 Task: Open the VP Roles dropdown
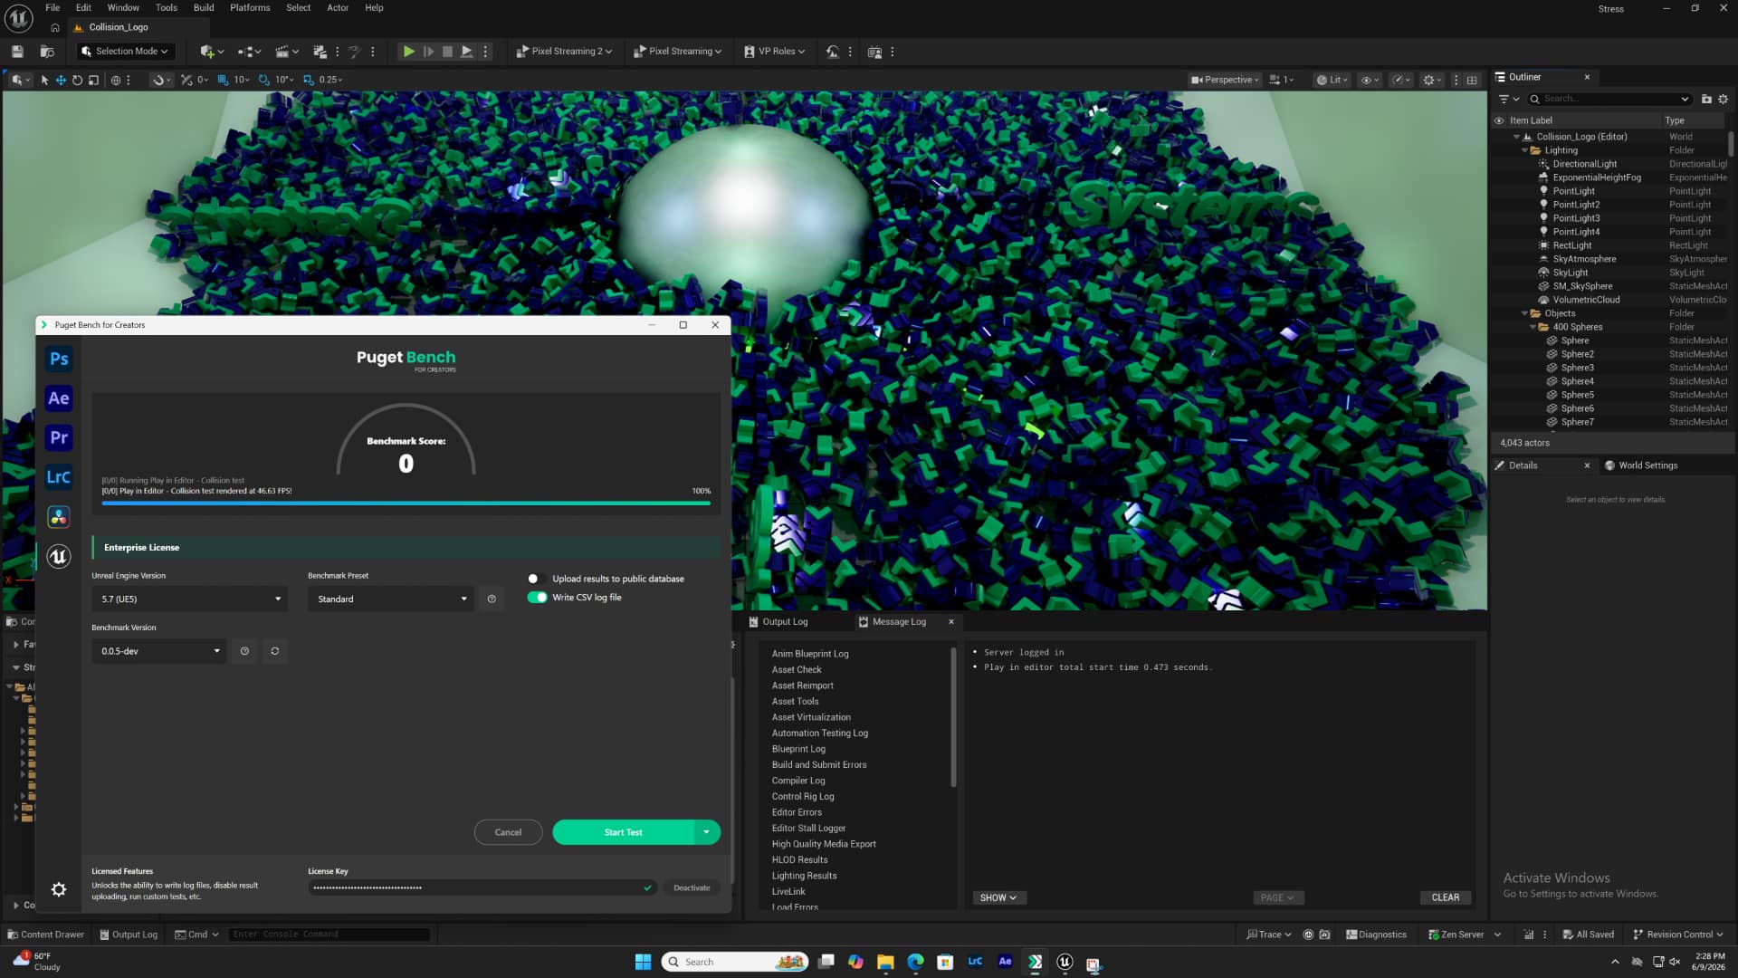(774, 52)
